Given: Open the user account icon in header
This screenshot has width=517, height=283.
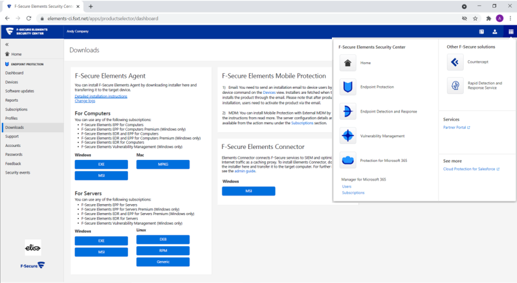Looking at the screenshot, I should (x=495, y=31).
